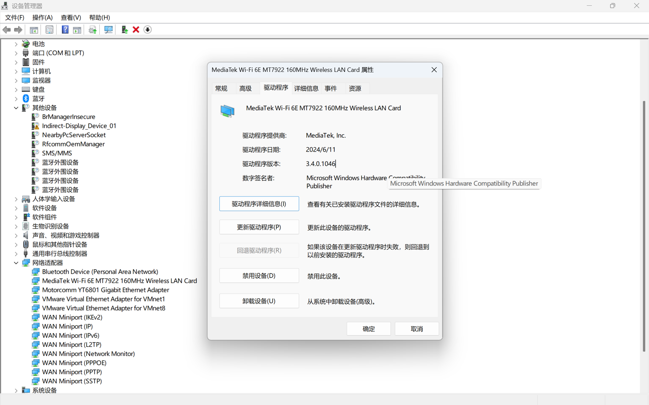Click the gear with green arrow toolbar icon
649x405 pixels.
[93, 30]
